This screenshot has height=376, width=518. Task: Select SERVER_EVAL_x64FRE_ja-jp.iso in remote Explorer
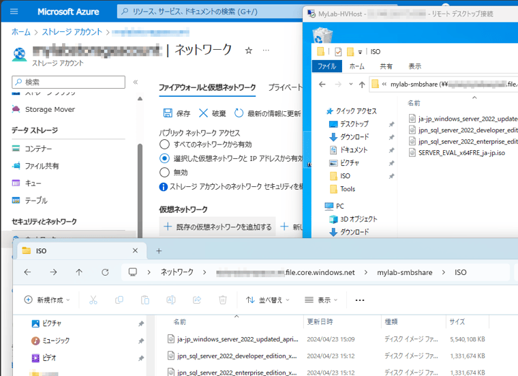457,152
